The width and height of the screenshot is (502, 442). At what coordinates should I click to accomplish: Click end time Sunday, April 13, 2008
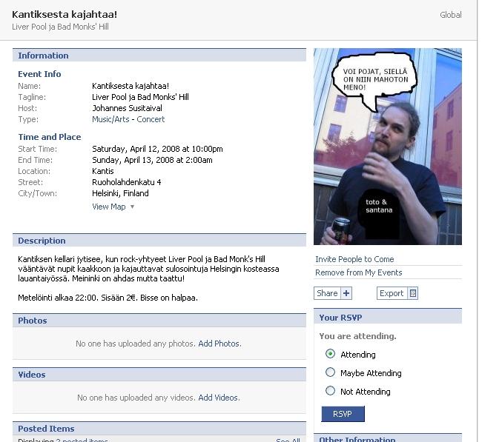tap(152, 160)
